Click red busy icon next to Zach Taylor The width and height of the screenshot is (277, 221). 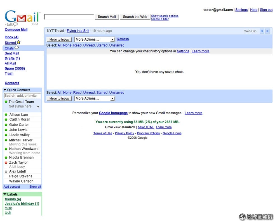pos(6,162)
